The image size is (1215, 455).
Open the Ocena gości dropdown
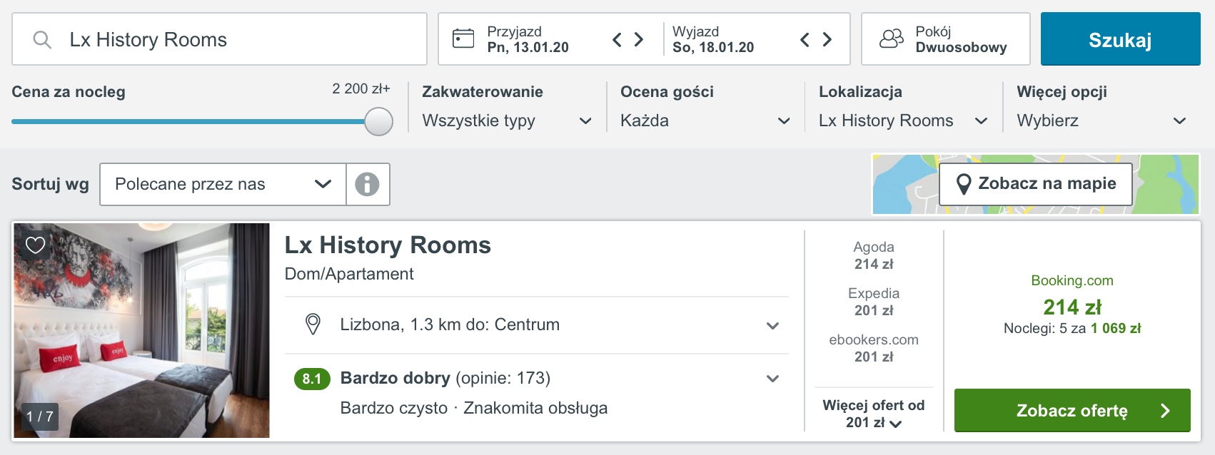pos(705,121)
